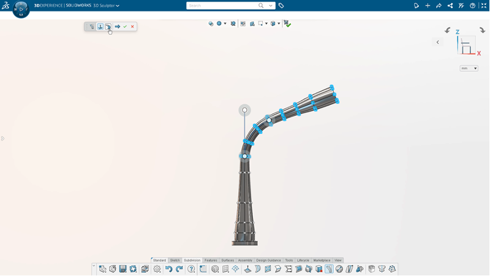This screenshot has height=276, width=490.
Task: Open the mm units dropdown
Action: click(469, 68)
